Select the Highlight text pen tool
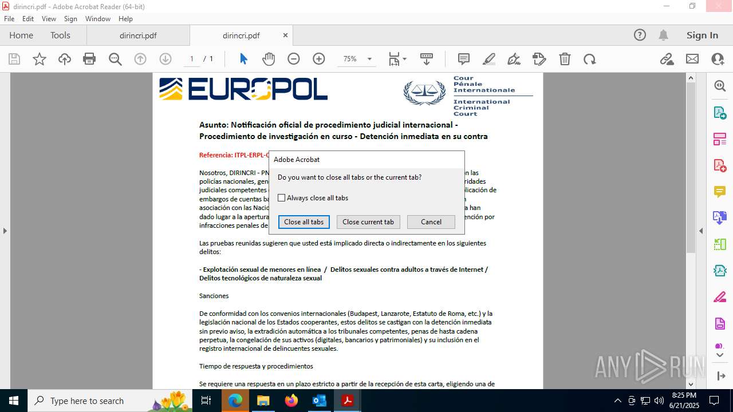This screenshot has width=733, height=412. pos(489,59)
